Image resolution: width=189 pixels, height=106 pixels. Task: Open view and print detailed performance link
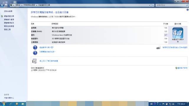175,47
